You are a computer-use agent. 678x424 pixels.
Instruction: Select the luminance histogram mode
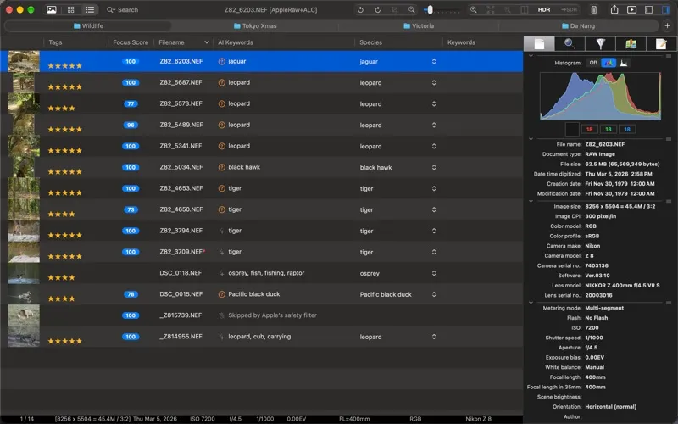coord(624,63)
